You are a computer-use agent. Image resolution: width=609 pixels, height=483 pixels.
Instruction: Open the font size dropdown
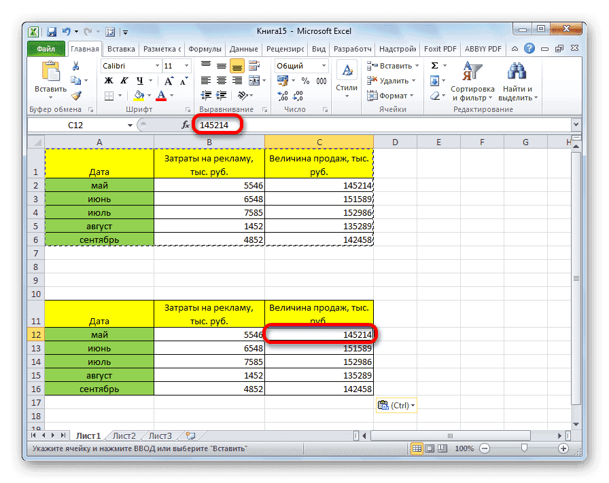(x=187, y=65)
